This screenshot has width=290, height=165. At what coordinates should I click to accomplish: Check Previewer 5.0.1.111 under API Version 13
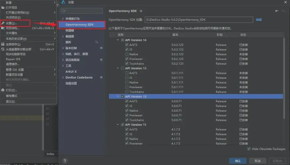click(127, 87)
